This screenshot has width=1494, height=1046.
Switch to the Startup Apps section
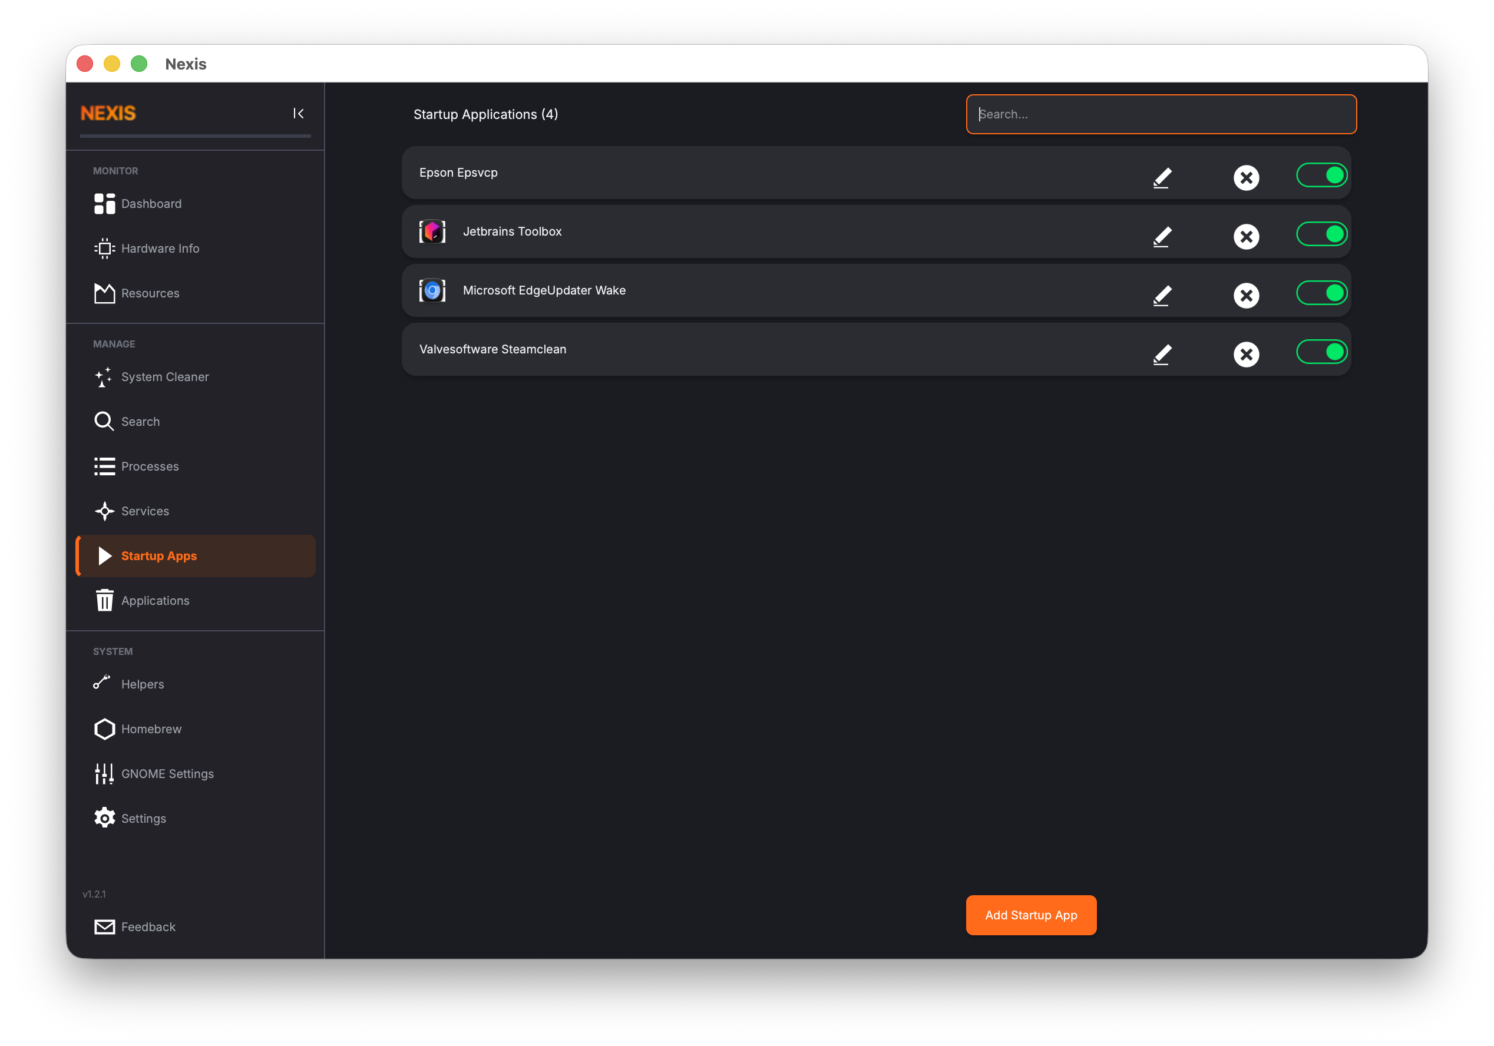point(159,555)
